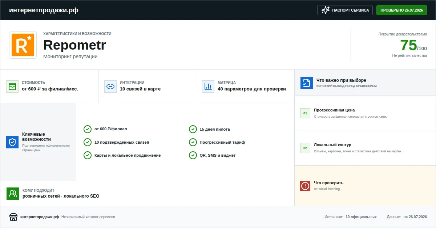436x228 pixels.
Task: Click the bar chart icon by Матрица
Action: [x=208, y=86]
